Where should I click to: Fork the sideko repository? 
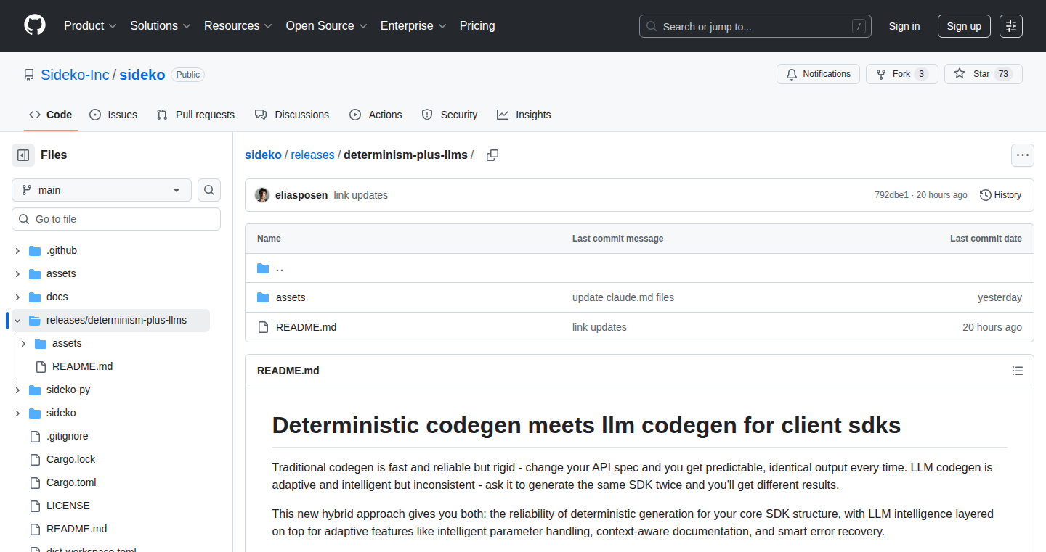(x=902, y=74)
